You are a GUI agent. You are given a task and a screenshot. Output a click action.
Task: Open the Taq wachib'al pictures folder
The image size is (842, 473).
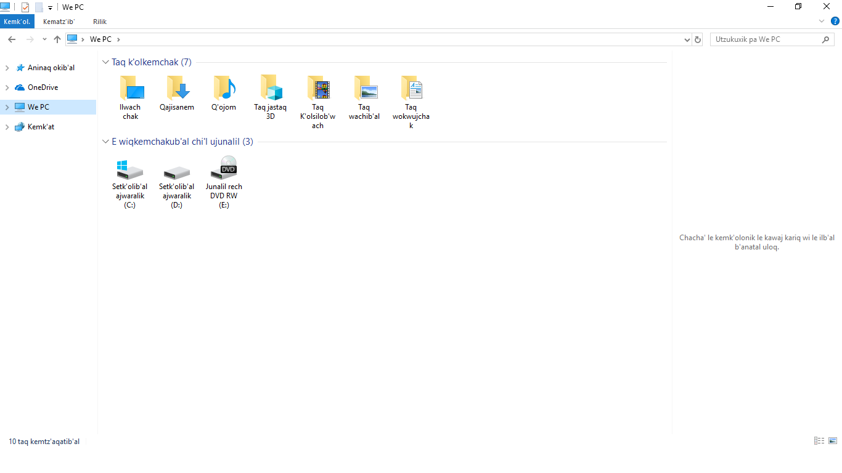(364, 98)
